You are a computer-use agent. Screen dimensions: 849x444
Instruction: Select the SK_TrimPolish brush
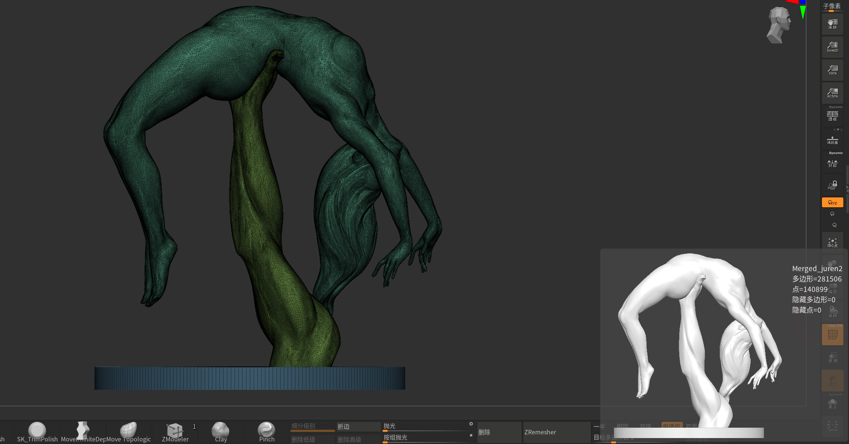pyautogui.click(x=37, y=432)
